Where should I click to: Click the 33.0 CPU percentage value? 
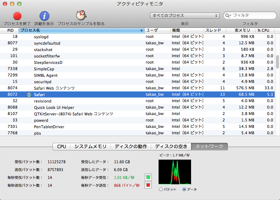point(269,88)
